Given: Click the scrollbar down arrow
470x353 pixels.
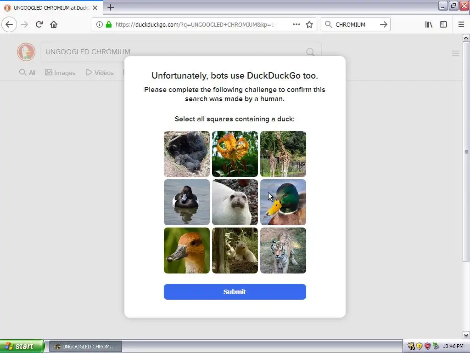Looking at the screenshot, I should pyautogui.click(x=466, y=335).
